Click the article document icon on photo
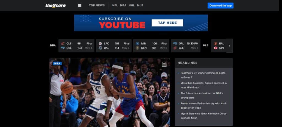Image resolution: width=282 pixels, height=127 pixels. coord(164,64)
